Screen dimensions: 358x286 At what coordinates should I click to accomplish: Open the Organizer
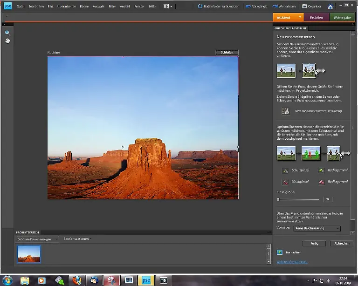(x=311, y=7)
